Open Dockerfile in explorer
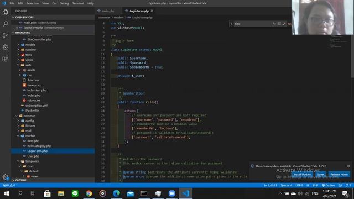The width and height of the screenshot is (354, 199). pos(32,111)
